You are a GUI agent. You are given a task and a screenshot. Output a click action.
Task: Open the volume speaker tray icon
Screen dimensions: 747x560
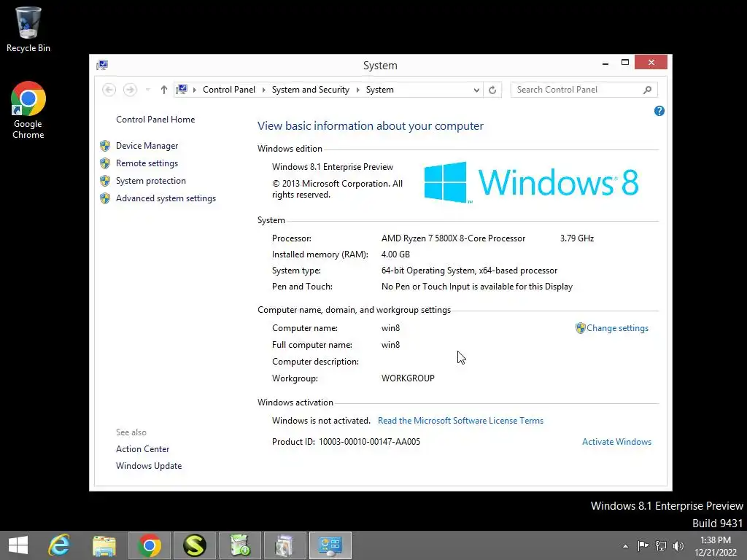[678, 545]
